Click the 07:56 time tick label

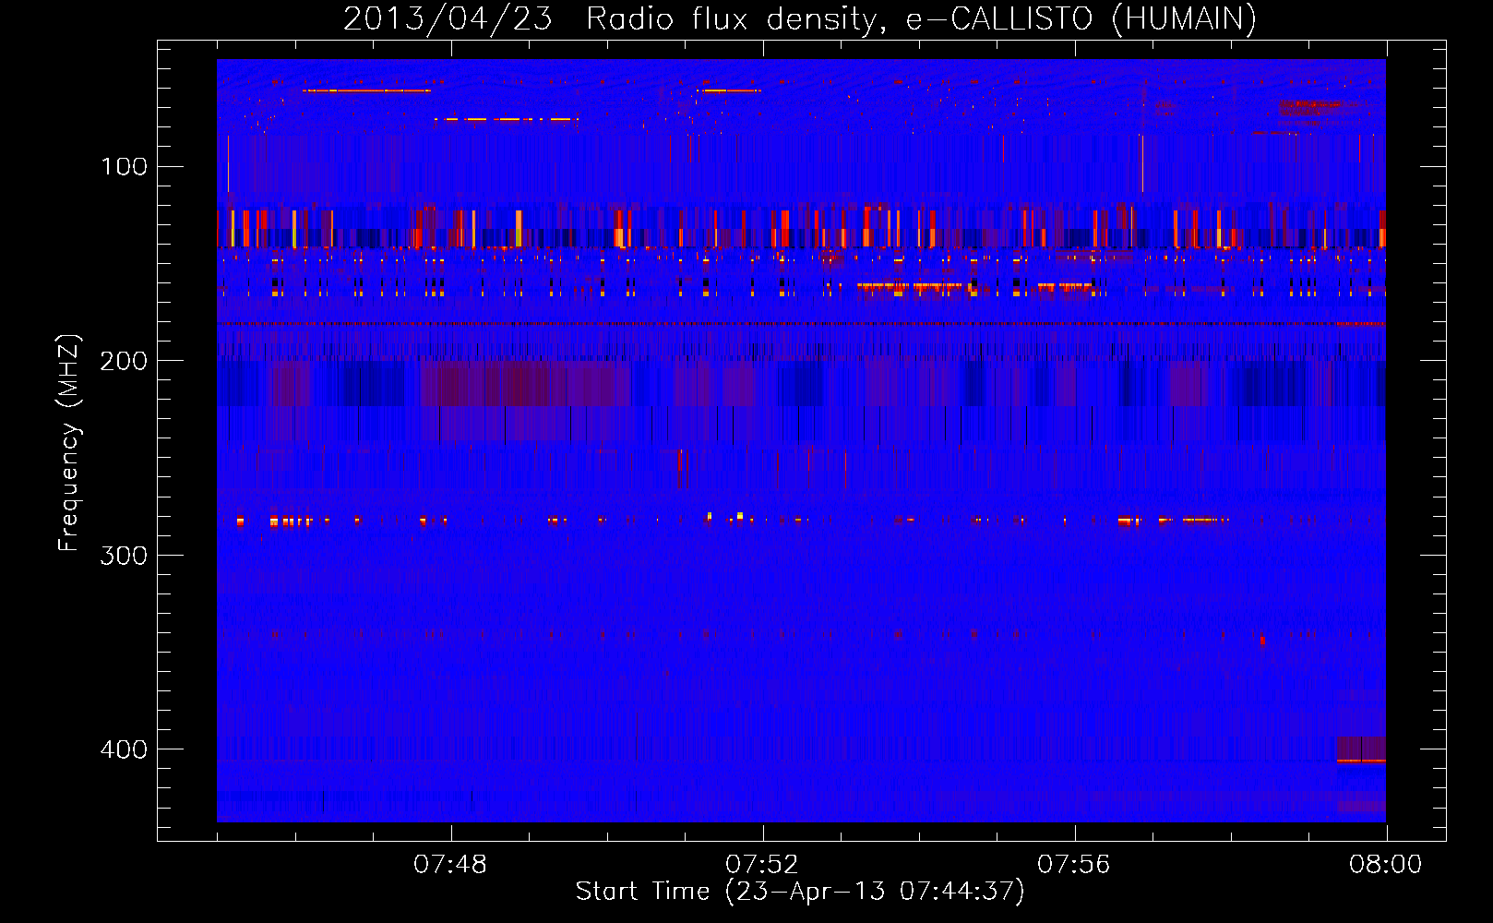(x=1074, y=864)
